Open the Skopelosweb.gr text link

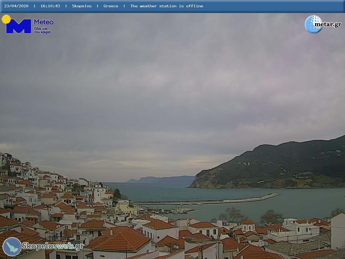point(53,246)
